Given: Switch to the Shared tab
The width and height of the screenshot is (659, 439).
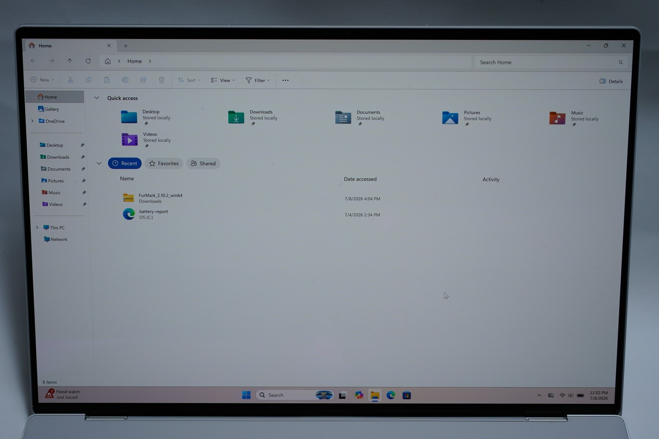Looking at the screenshot, I should (203, 163).
